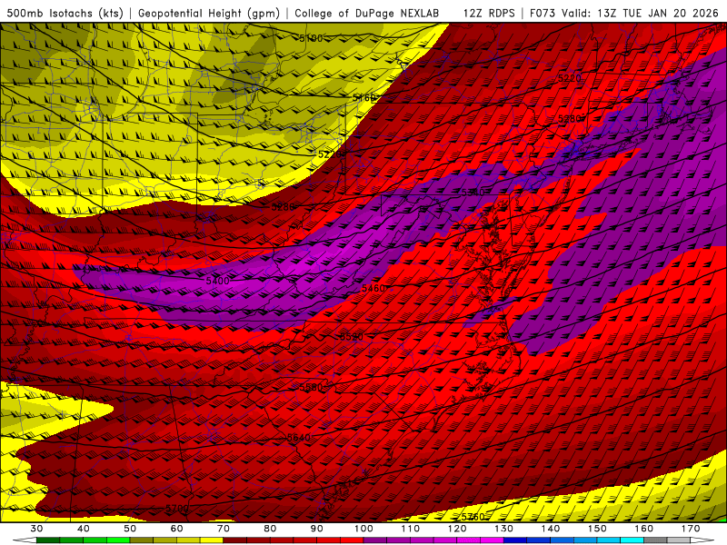Click the 'Geopotential Height (gpm)' header text
Screen dimensions: 727x545
click(x=209, y=14)
